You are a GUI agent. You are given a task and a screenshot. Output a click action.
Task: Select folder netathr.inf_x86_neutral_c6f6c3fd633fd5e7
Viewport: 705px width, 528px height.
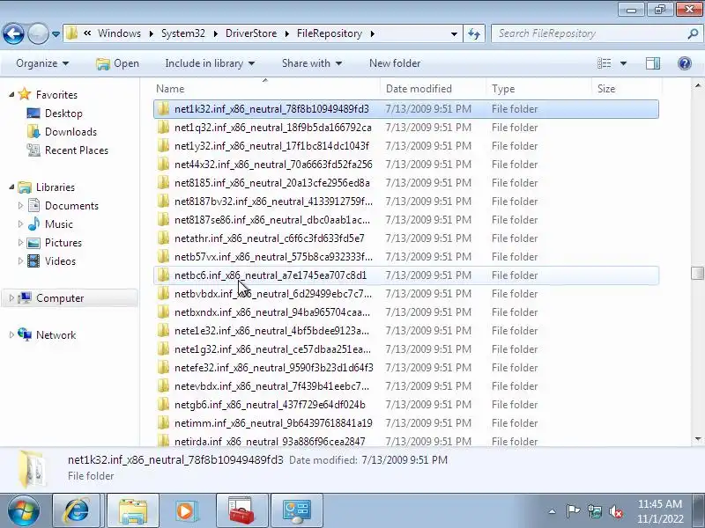click(406, 238)
